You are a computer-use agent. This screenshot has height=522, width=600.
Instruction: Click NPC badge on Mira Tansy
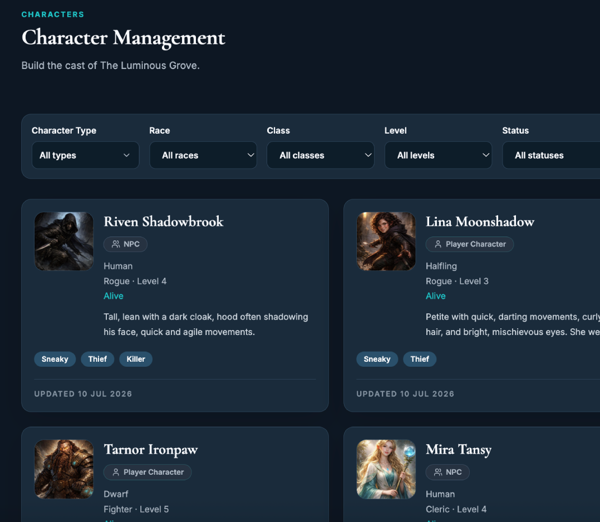(447, 472)
